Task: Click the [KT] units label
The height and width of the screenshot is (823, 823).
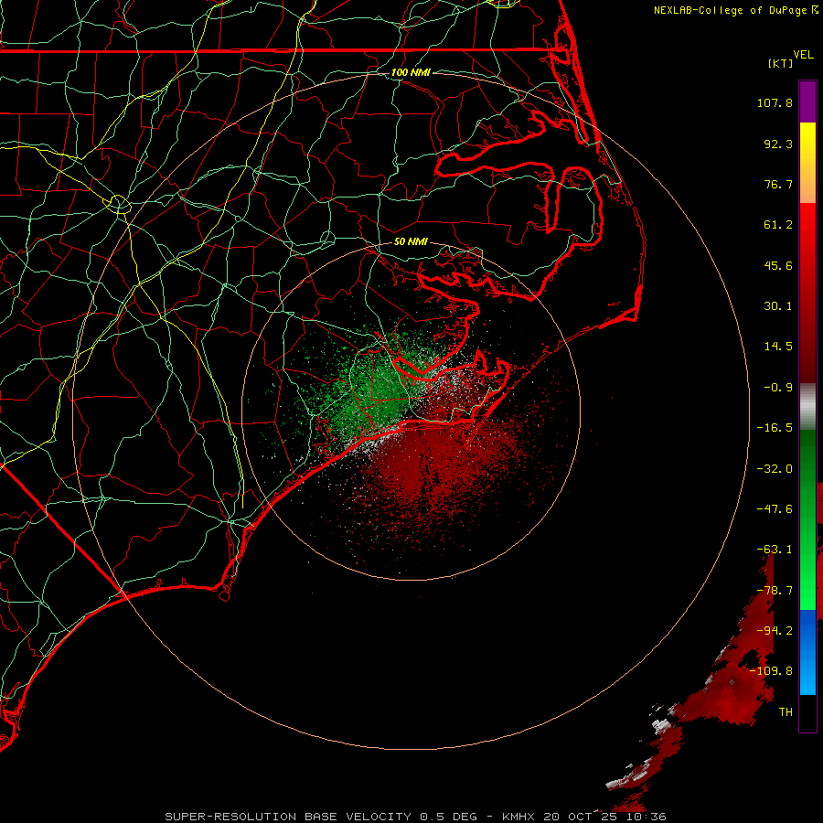Action: 780,63
